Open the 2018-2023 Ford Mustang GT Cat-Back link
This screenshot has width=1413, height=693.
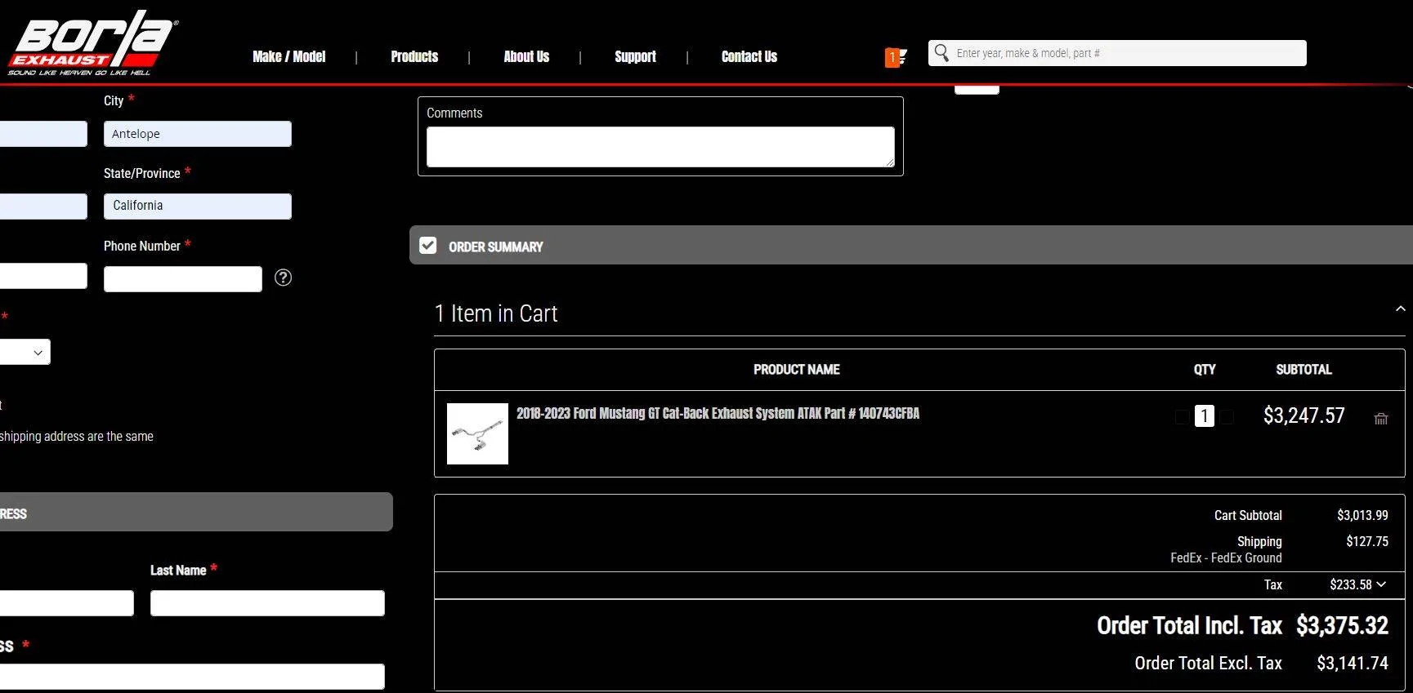click(718, 413)
